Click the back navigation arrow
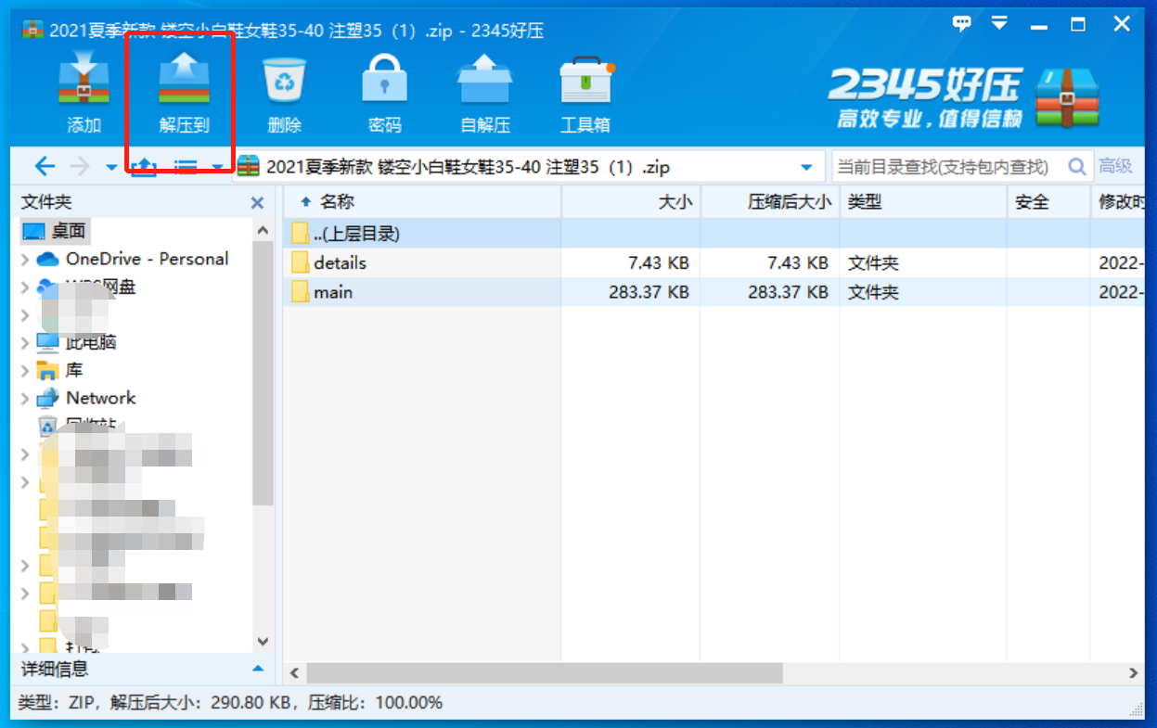Image resolution: width=1157 pixels, height=728 pixels. (44, 167)
